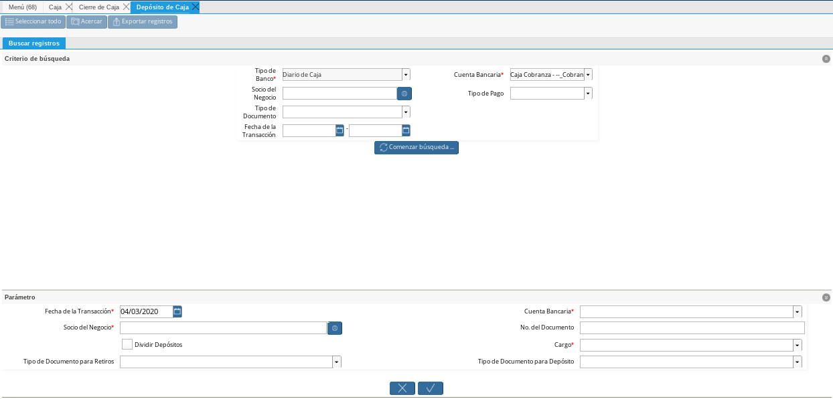833x399 pixels.
Task: Open parameter Socio del Negocio lookup icon
Action: pyautogui.click(x=335, y=328)
